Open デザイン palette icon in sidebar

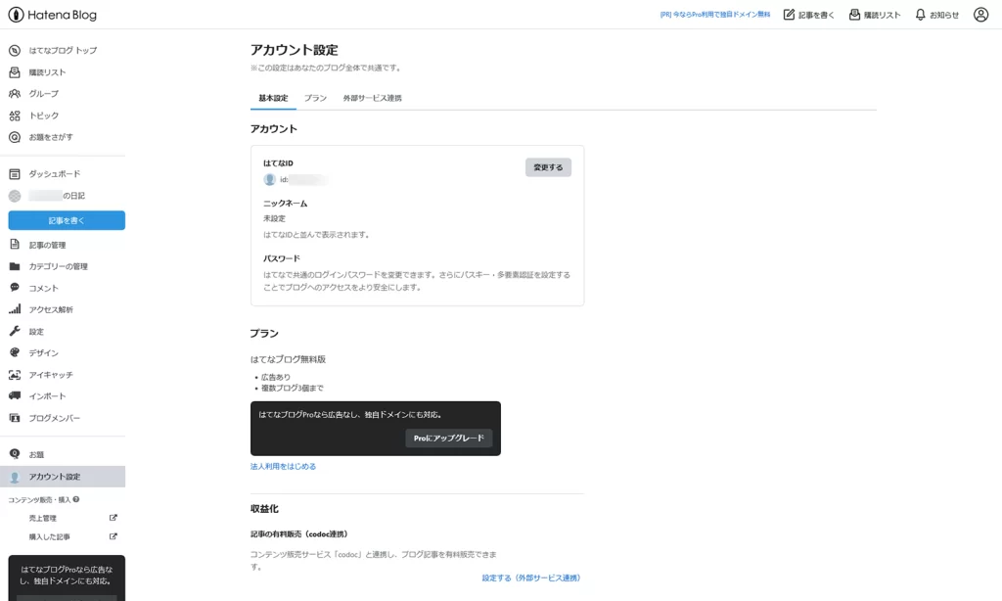pos(15,352)
